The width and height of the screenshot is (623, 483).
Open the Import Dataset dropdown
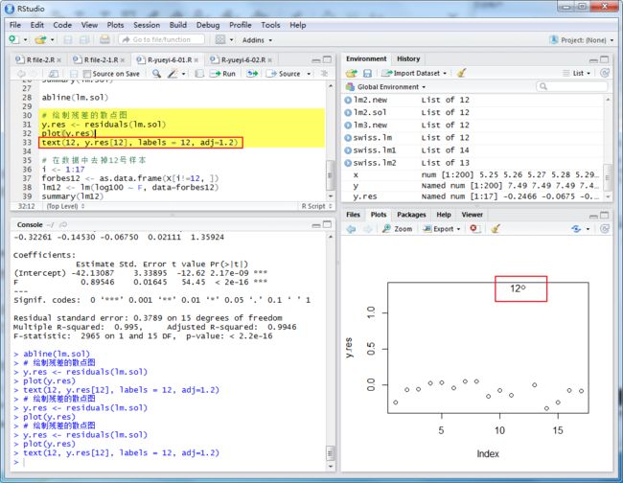click(x=414, y=73)
